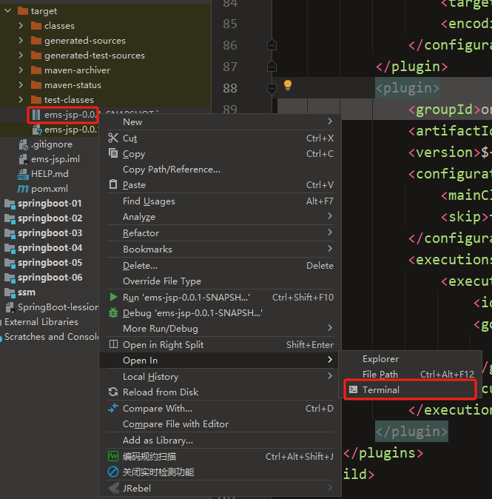This screenshot has width=492, height=499.
Task: Click the classes folder icon
Action: click(36, 25)
